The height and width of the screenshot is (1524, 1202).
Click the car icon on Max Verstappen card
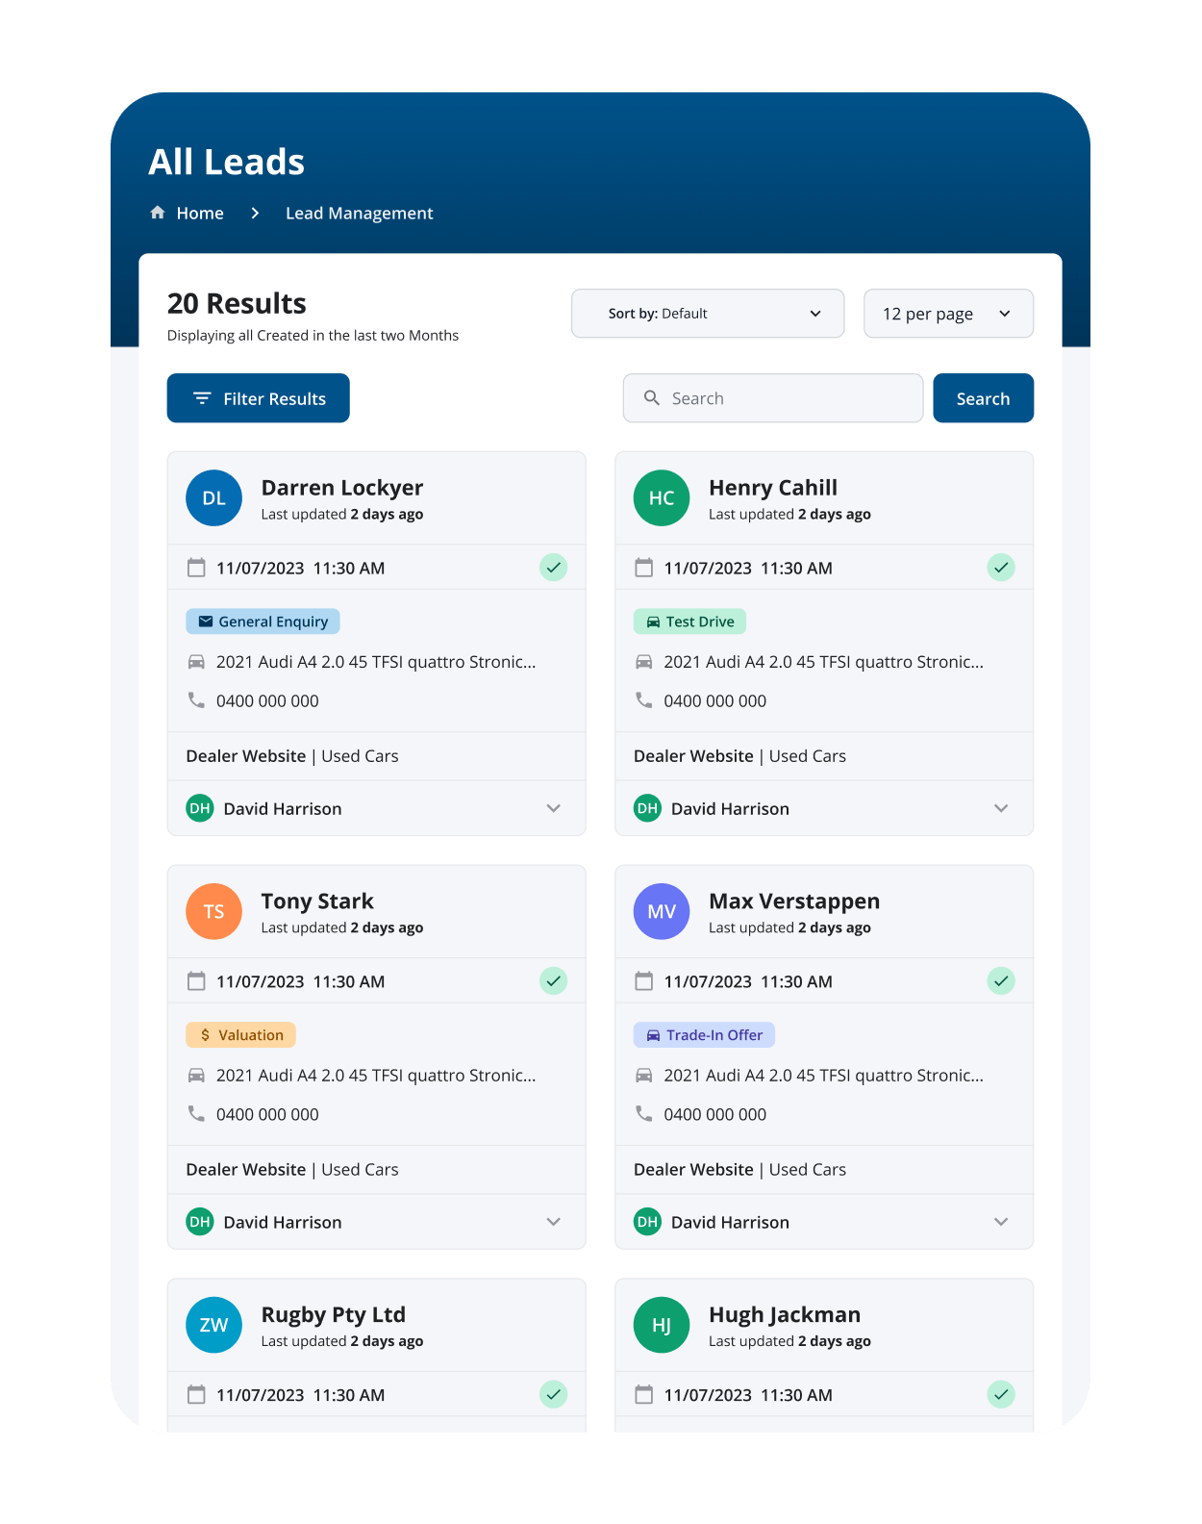tap(644, 1076)
